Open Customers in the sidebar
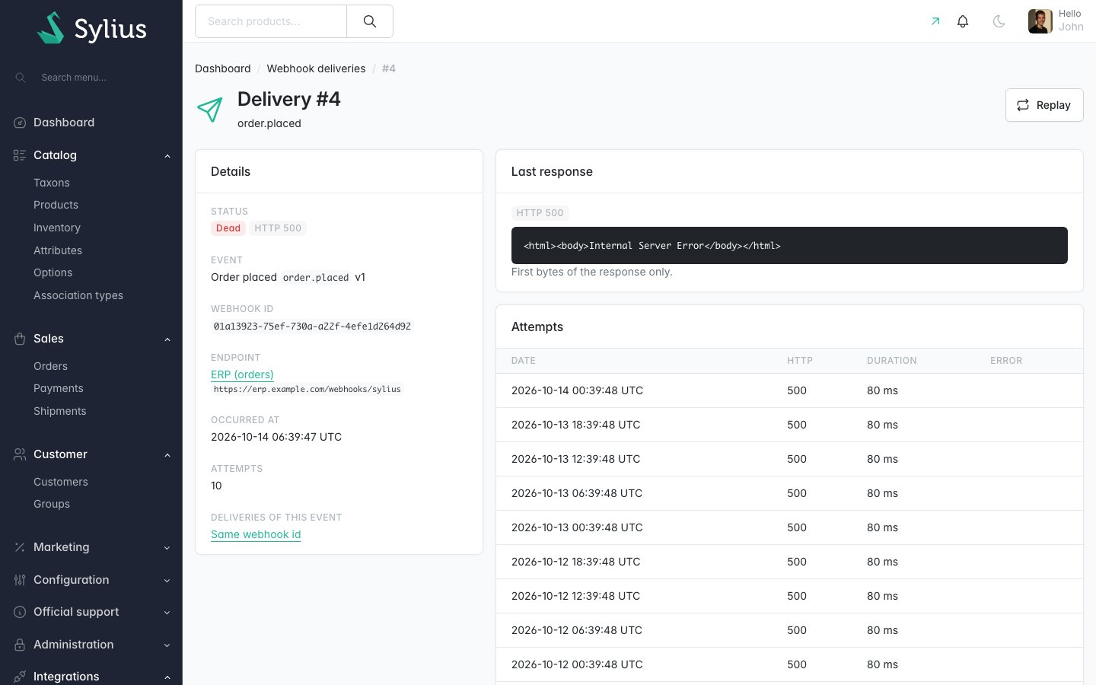 61,482
